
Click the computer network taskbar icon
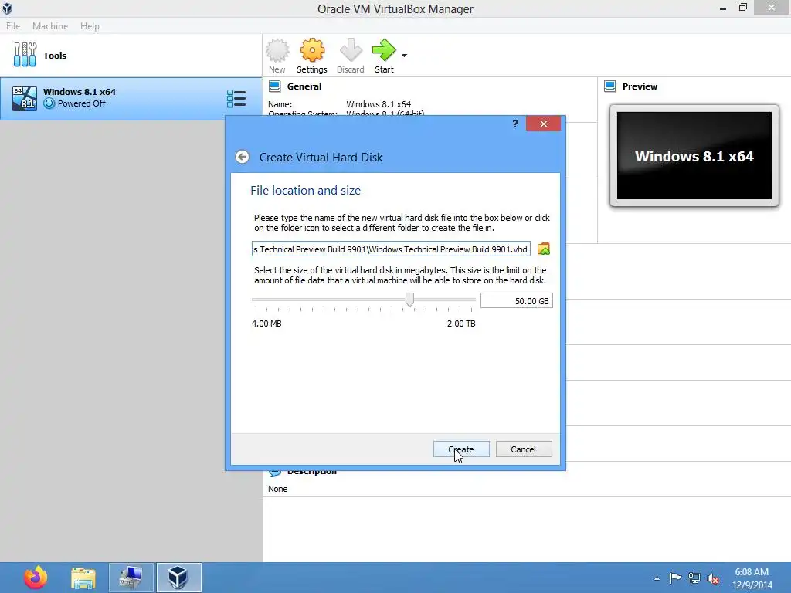pyautogui.click(x=131, y=578)
